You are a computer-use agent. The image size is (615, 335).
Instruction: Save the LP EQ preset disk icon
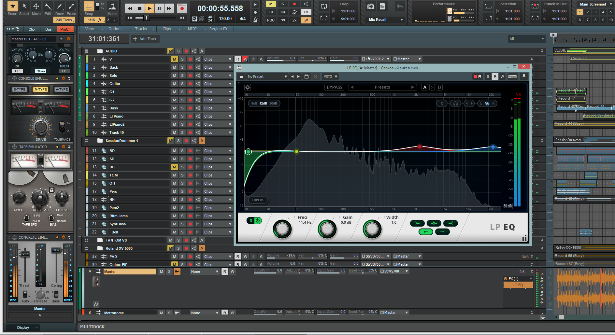[x=306, y=77]
